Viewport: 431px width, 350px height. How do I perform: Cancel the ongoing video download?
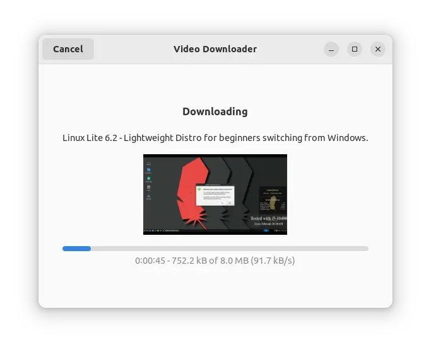click(x=68, y=49)
